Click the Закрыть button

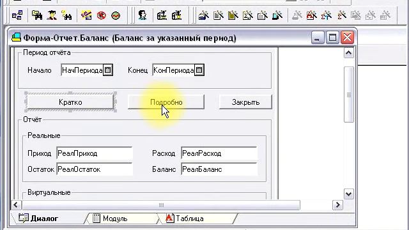click(x=245, y=102)
